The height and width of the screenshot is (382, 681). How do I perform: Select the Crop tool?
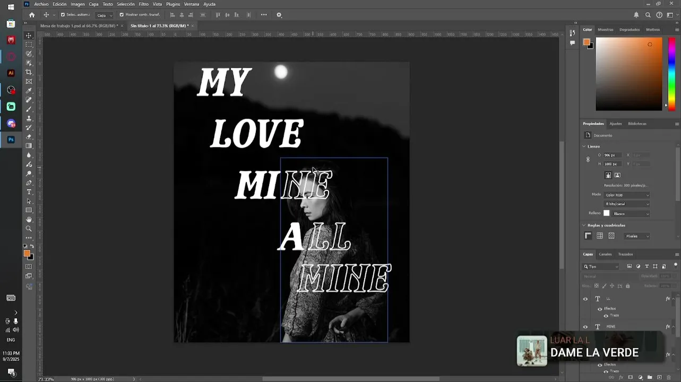[29, 72]
